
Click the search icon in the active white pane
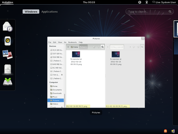click(x=103, y=47)
